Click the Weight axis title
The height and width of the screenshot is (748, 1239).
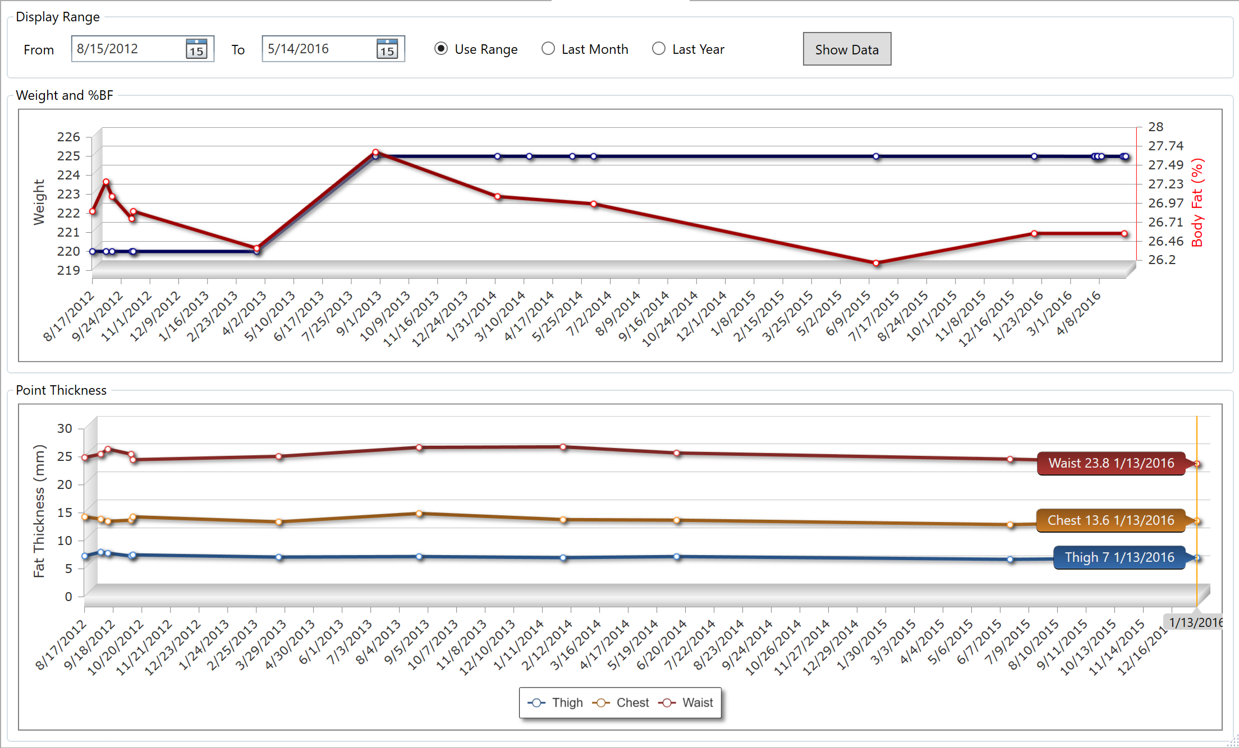click(x=39, y=202)
